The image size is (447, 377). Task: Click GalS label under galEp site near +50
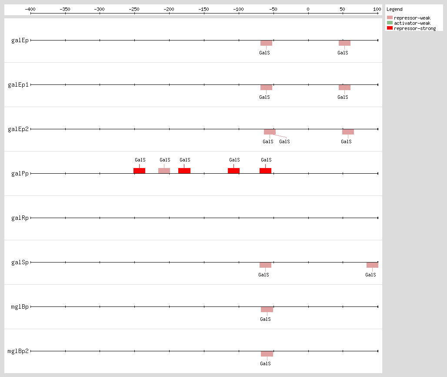pos(343,53)
